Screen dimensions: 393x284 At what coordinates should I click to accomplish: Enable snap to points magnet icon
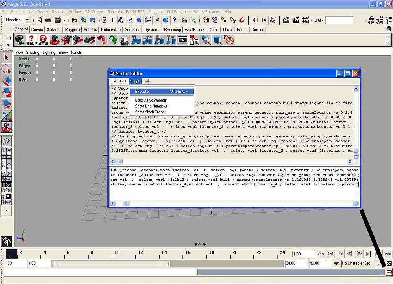tap(224, 20)
